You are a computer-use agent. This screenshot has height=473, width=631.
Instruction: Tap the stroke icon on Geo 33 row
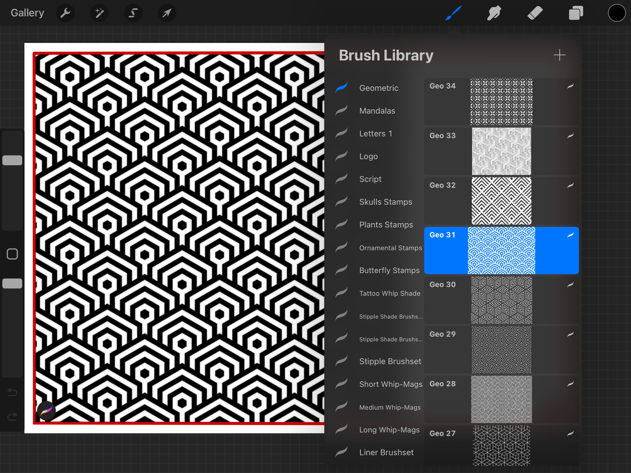click(571, 135)
